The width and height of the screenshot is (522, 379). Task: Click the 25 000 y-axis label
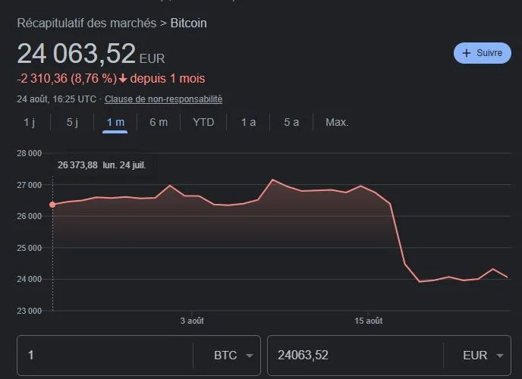coord(30,248)
